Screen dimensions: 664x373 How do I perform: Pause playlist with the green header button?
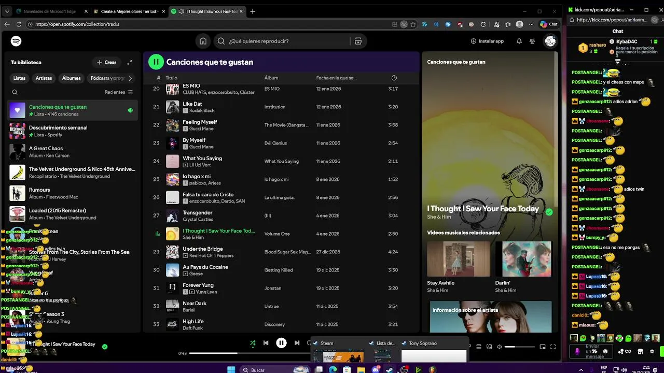[x=156, y=62]
